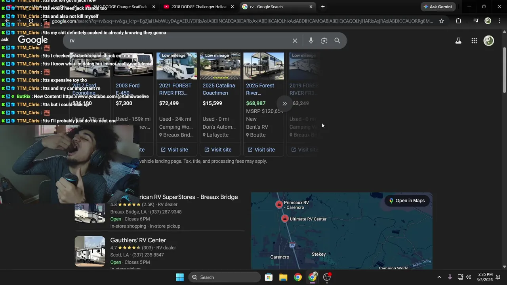The width and height of the screenshot is (507, 285).
Task: Visit site for the $15,599 Catalina Coachmen
Action: [218, 150]
